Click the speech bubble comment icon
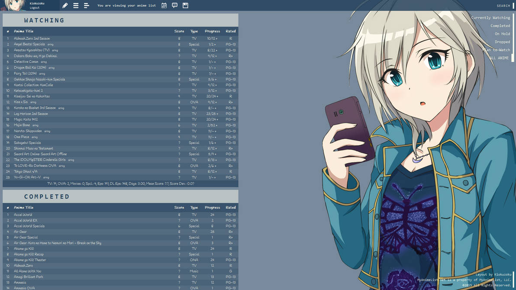This screenshot has height=290, width=516. (175, 5)
